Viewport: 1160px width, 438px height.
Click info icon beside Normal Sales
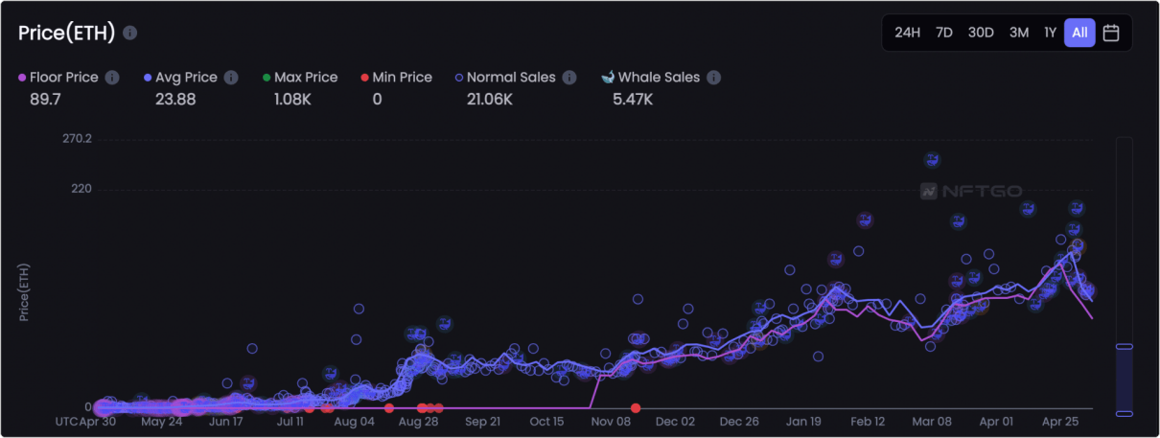pyautogui.click(x=569, y=77)
